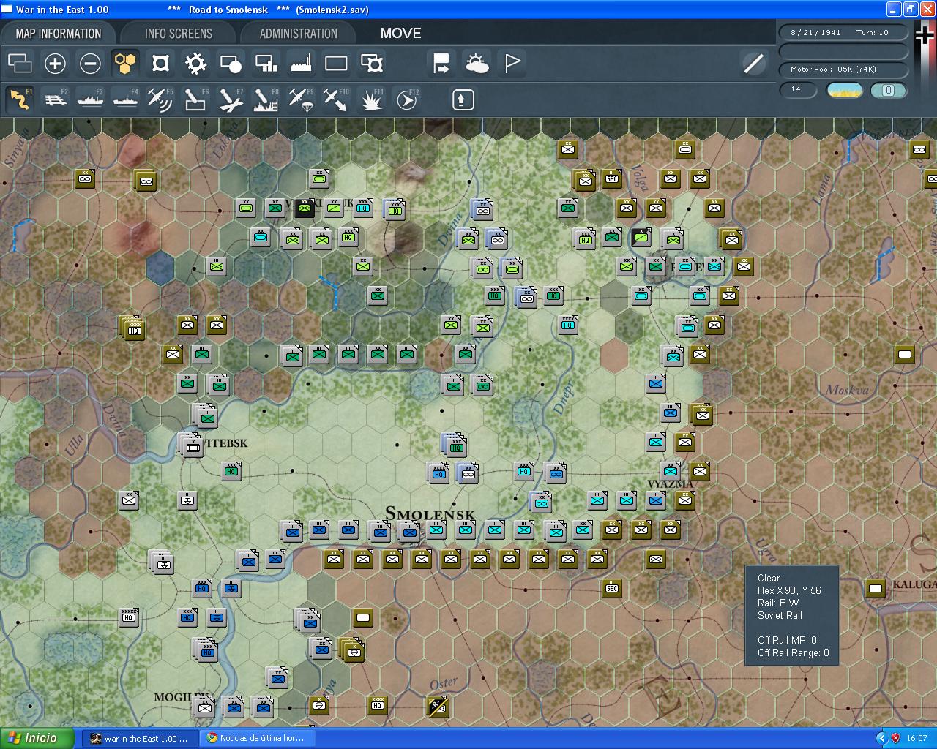Click the F12 circular arrow icon

coord(406,99)
